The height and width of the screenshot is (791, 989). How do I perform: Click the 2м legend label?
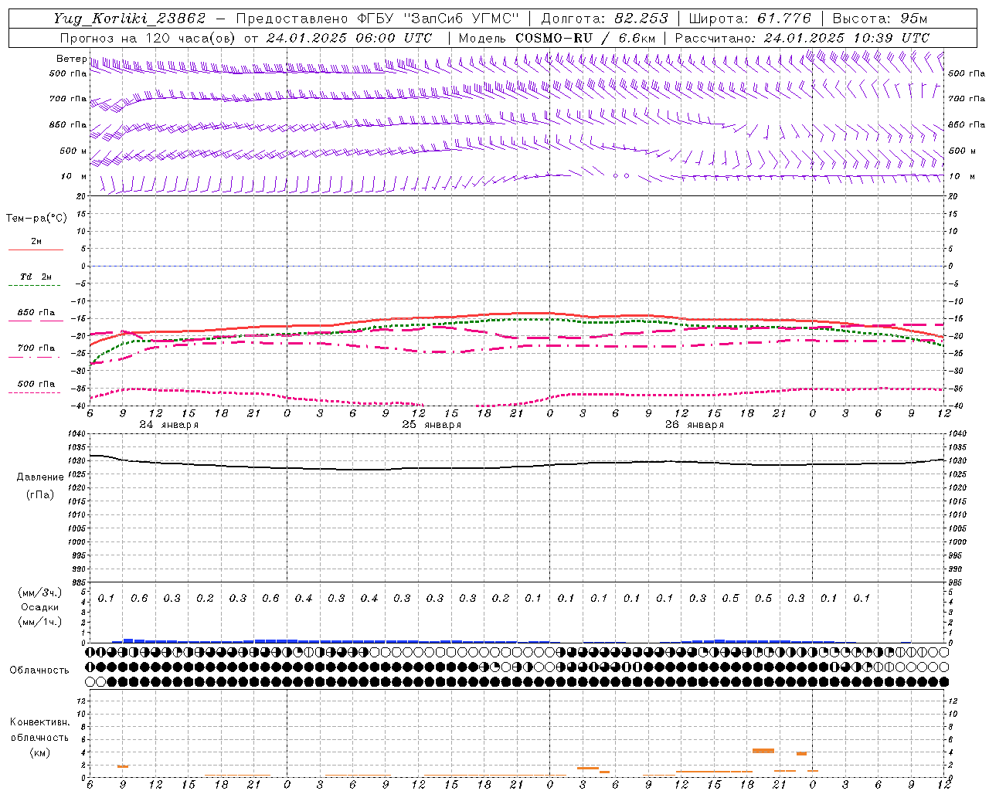tap(36, 241)
